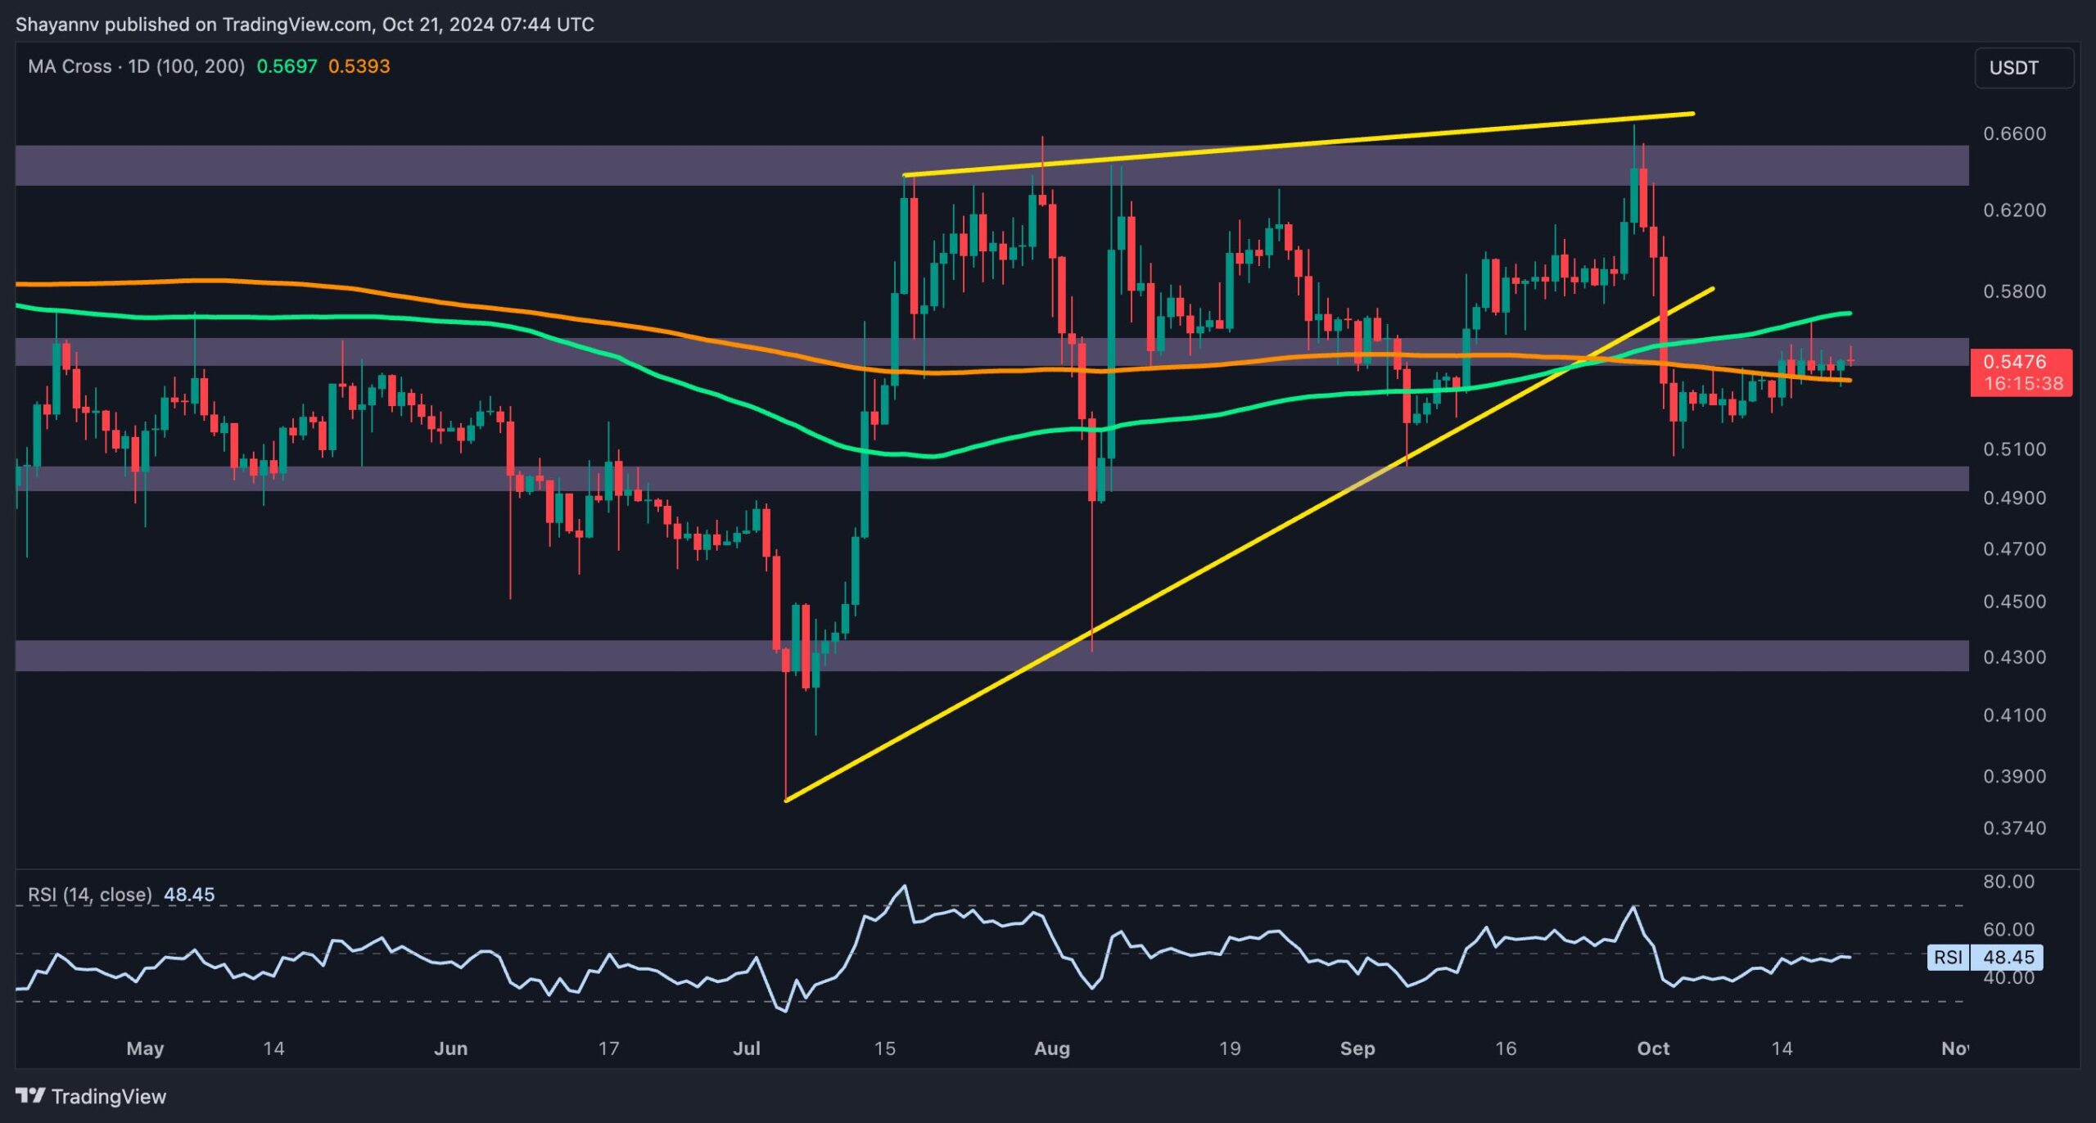Click the TradingView wordmark text
Screen dimensions: 2096x1123
pyautogui.click(x=109, y=1097)
